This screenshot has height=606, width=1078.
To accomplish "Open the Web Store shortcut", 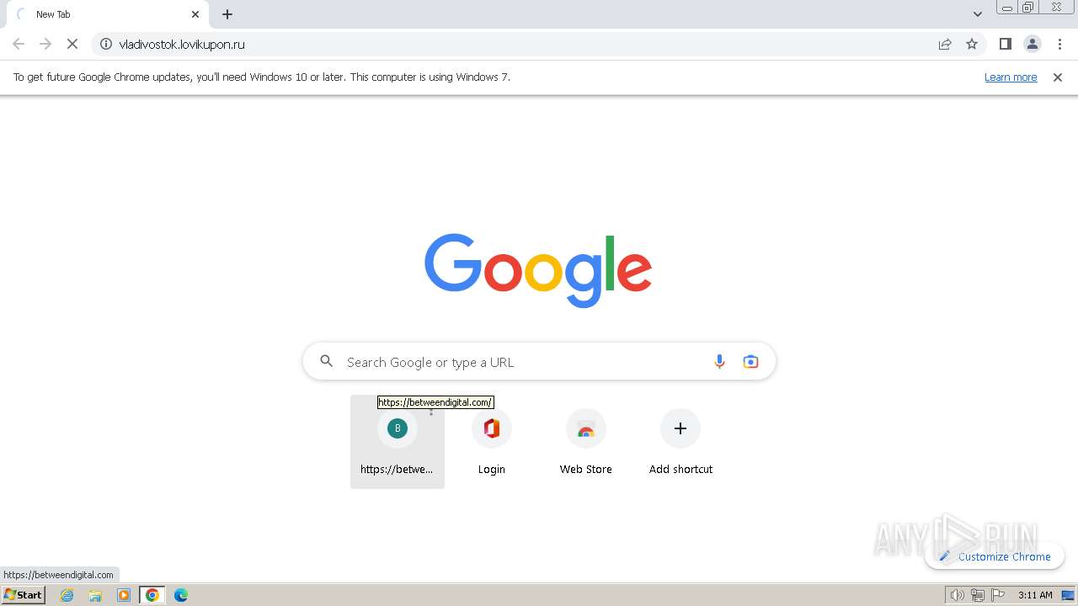I will tap(586, 442).
